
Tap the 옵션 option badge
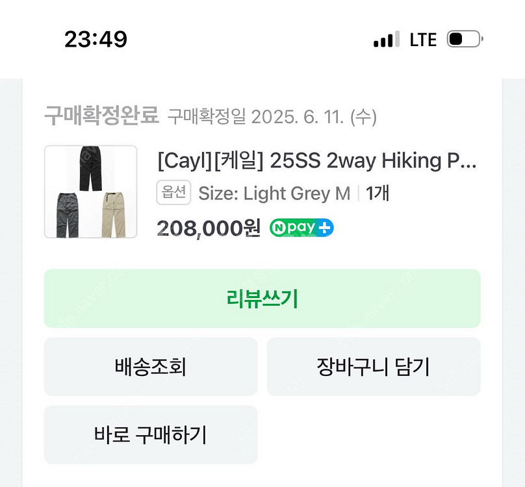[173, 193]
